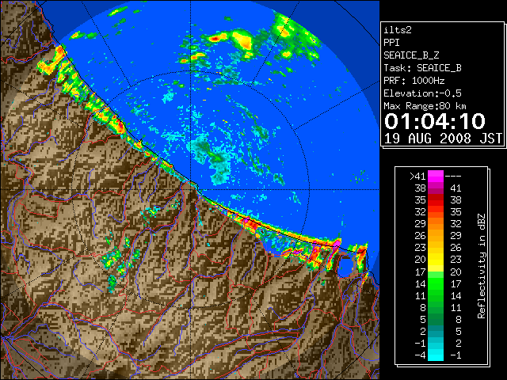Click the '01:04:10' timestamp
The image size is (507, 380).
[x=435, y=121]
